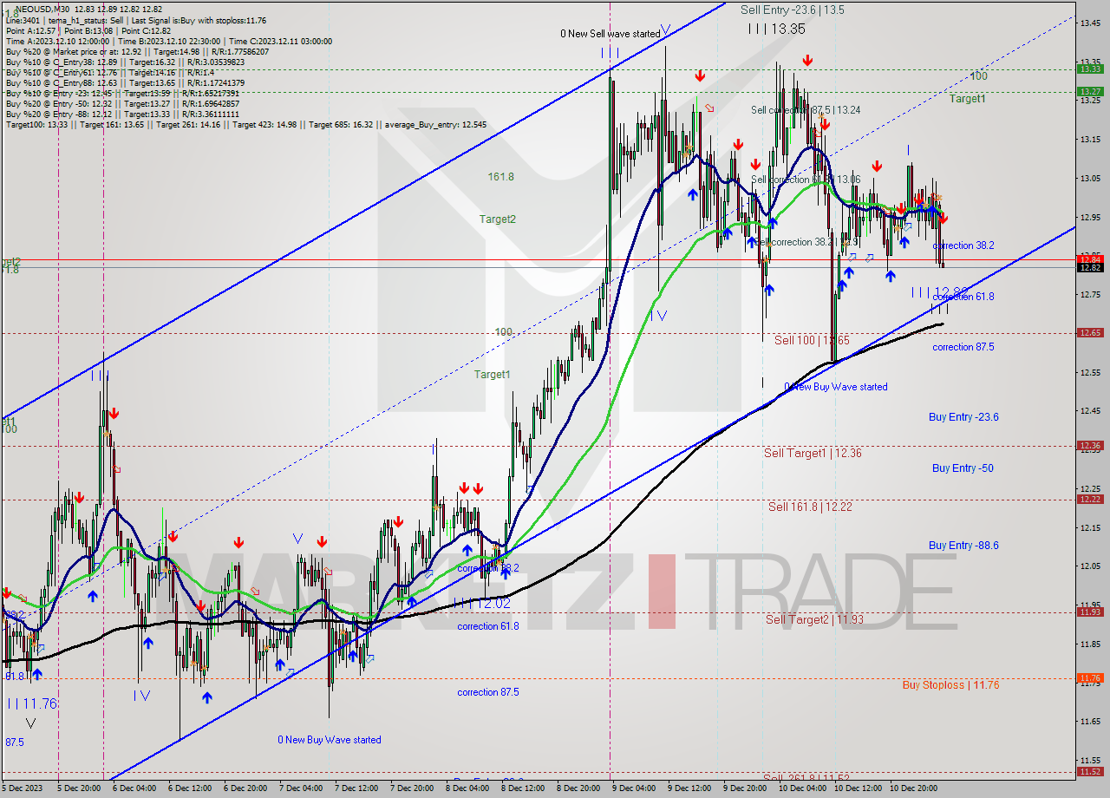Select the 'Buy %20 @ Entry -88: 12.12' line
The height and width of the screenshot is (798, 1110).
pyautogui.click(x=122, y=114)
